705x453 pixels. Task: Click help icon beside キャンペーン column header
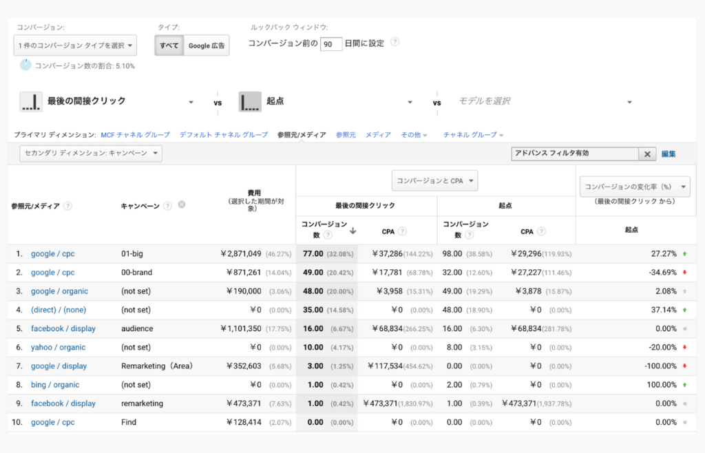click(168, 206)
